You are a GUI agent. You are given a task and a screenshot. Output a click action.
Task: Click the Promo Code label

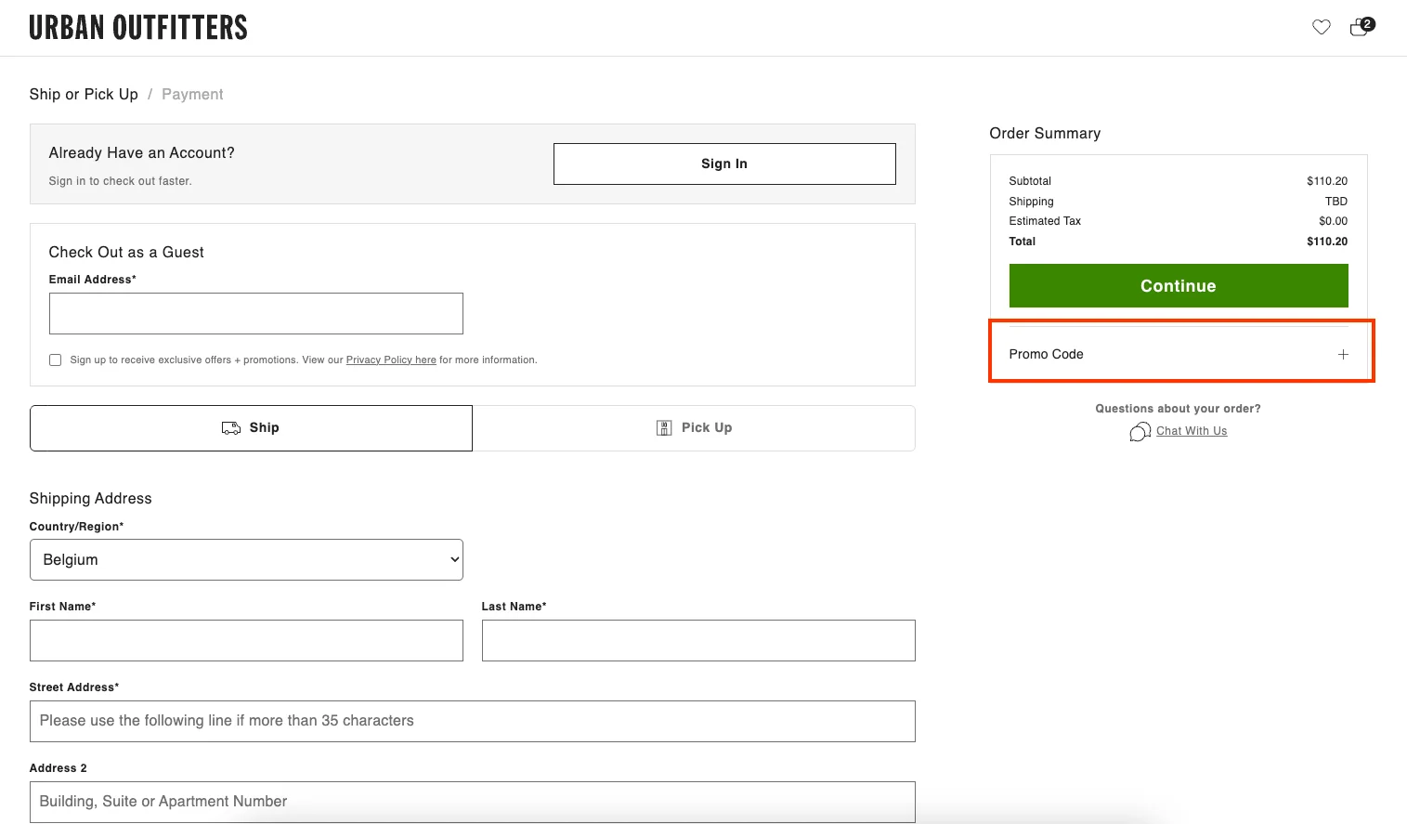1046,354
